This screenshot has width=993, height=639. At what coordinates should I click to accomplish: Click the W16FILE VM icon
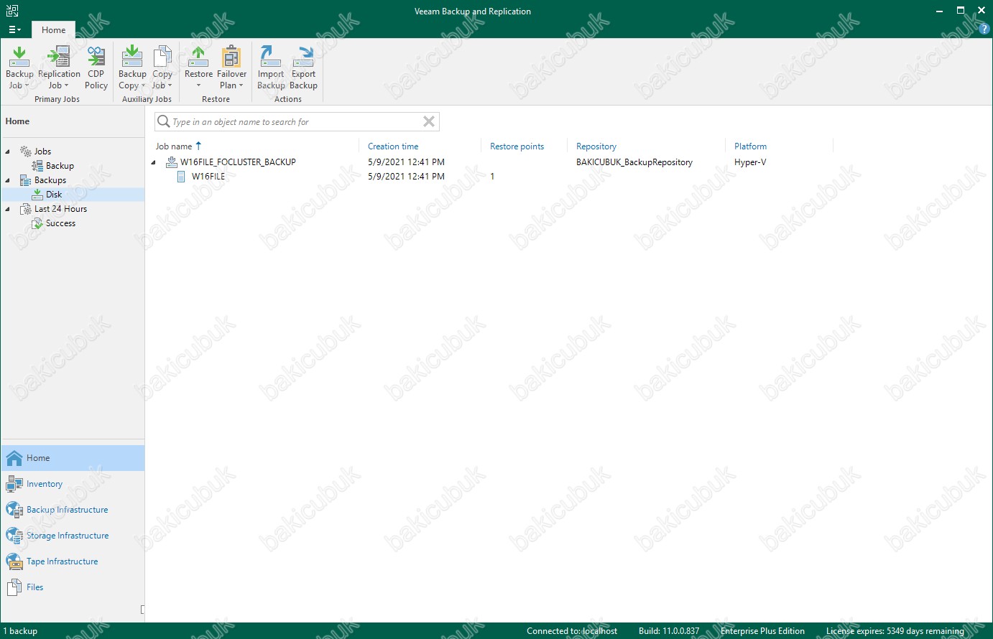click(x=181, y=177)
